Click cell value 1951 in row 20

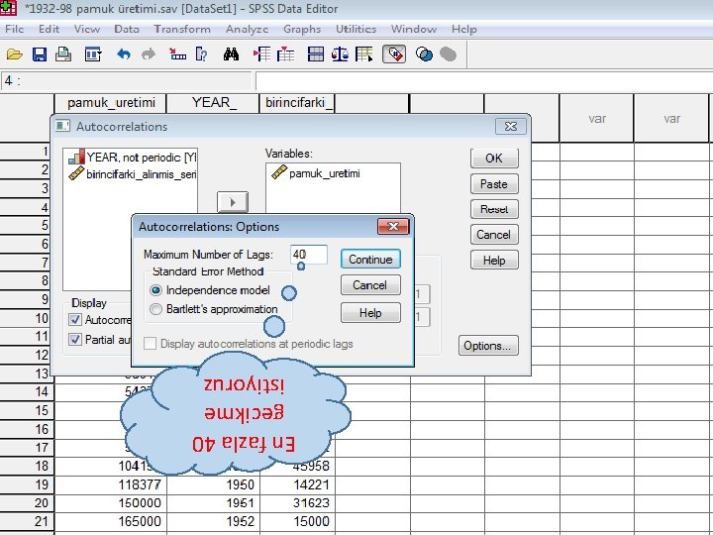click(x=213, y=502)
